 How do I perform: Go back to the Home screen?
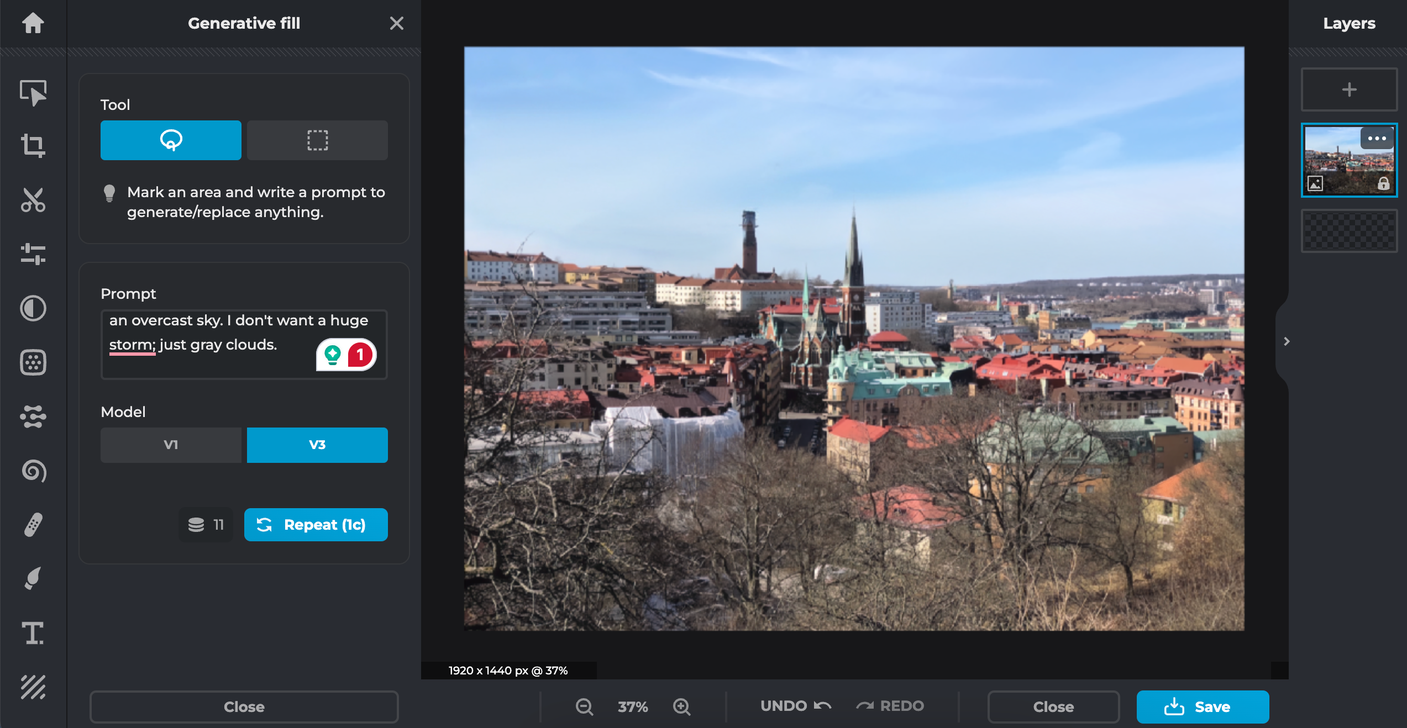point(33,24)
